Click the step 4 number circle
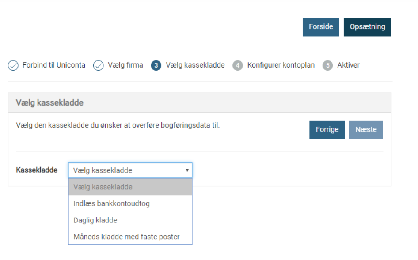 point(238,65)
